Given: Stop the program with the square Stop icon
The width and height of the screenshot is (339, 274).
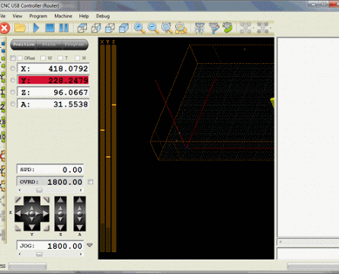Looking at the screenshot, I should [x=50, y=27].
